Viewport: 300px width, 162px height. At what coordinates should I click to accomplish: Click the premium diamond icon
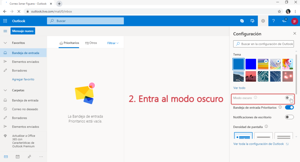[x=5, y=136]
